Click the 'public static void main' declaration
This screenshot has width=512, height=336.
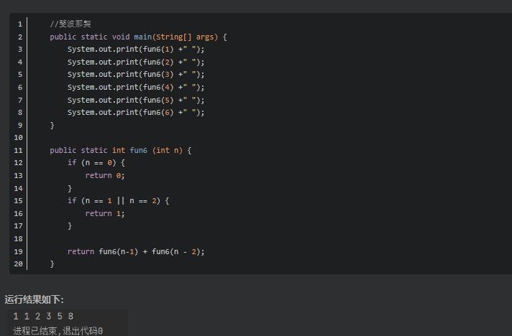(x=138, y=37)
